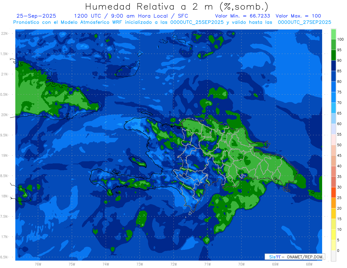The image size is (347, 268).
Task: Select the medium green 95-100 legend color
Action: pyautogui.click(x=333, y=45)
